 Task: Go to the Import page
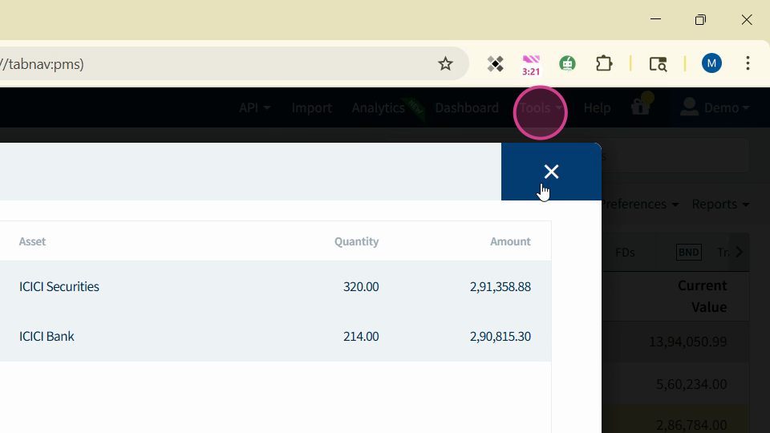pyautogui.click(x=311, y=107)
